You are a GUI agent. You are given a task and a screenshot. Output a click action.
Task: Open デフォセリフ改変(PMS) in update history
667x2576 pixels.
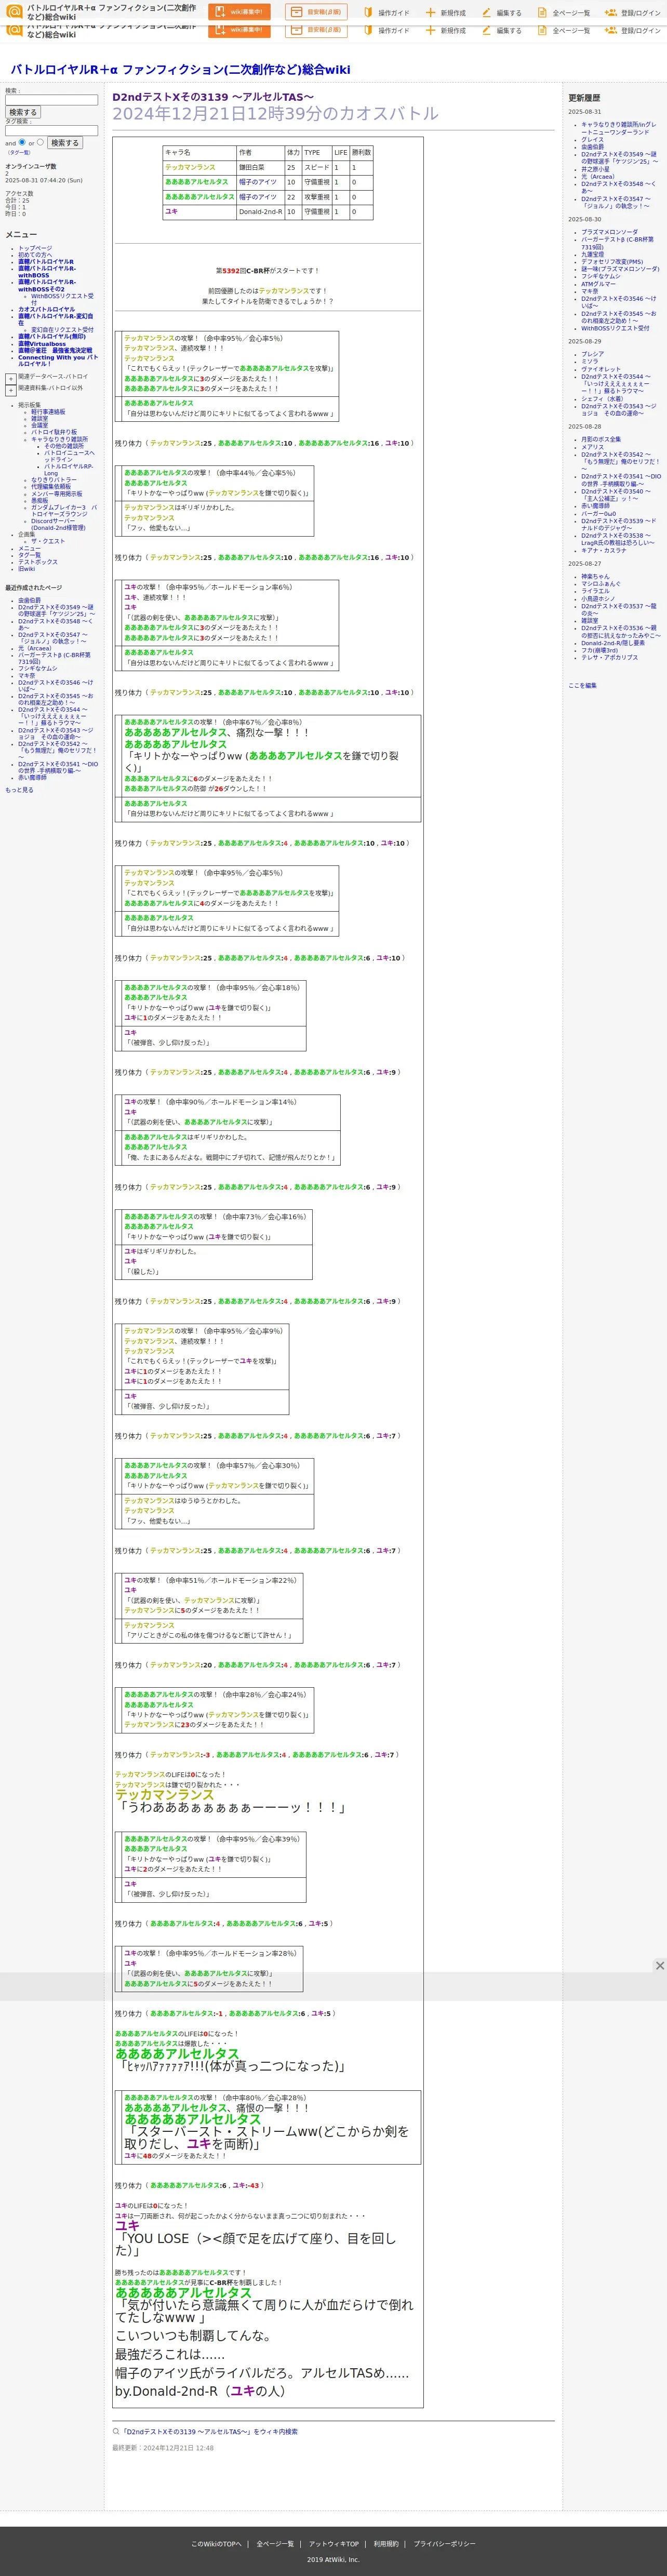pos(612,262)
